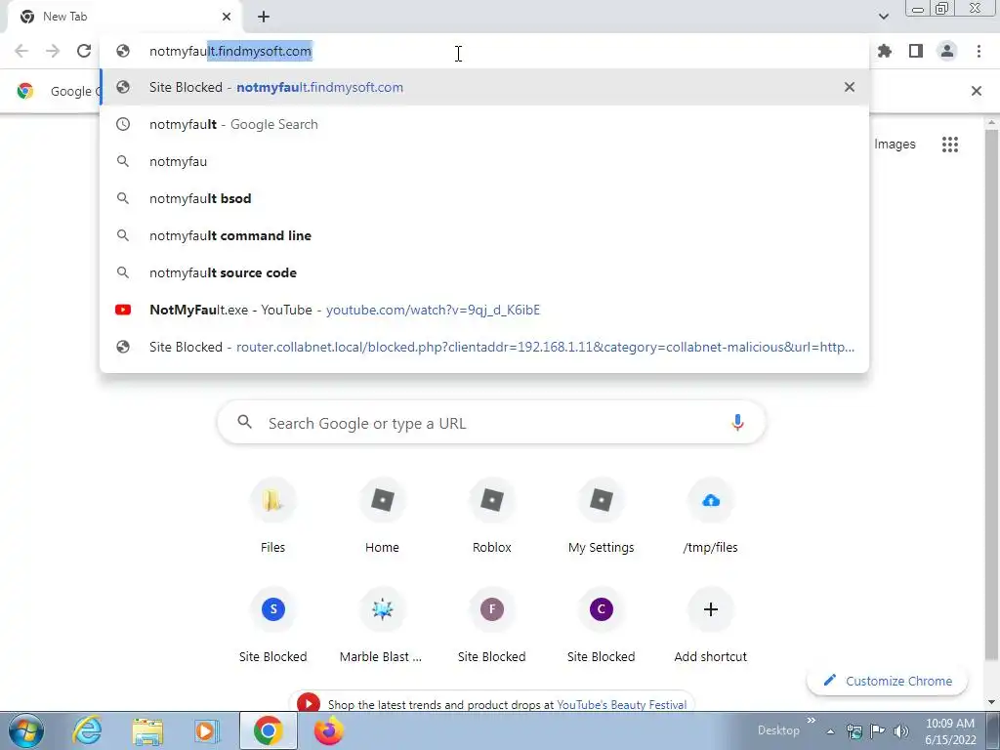
Task: Open a new tab with plus button
Action: click(264, 17)
